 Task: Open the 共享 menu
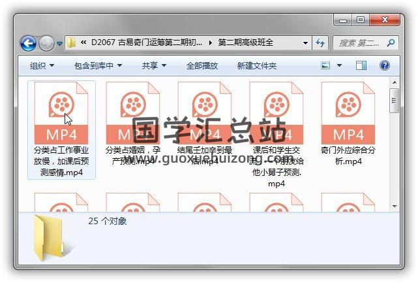pyautogui.click(x=154, y=65)
